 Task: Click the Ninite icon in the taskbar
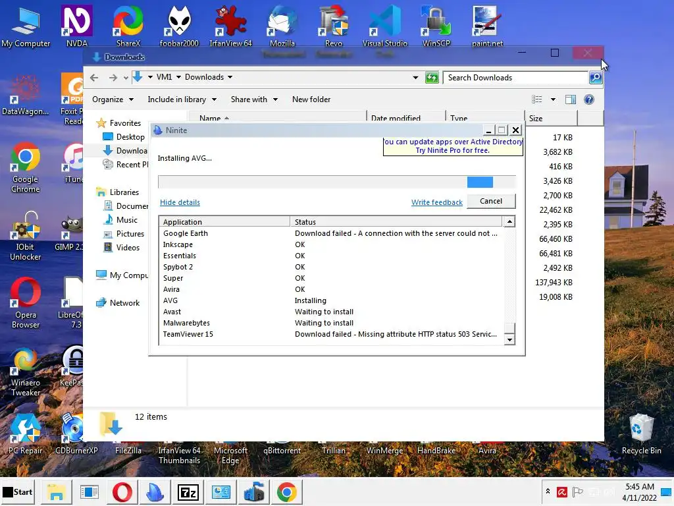tap(155, 492)
